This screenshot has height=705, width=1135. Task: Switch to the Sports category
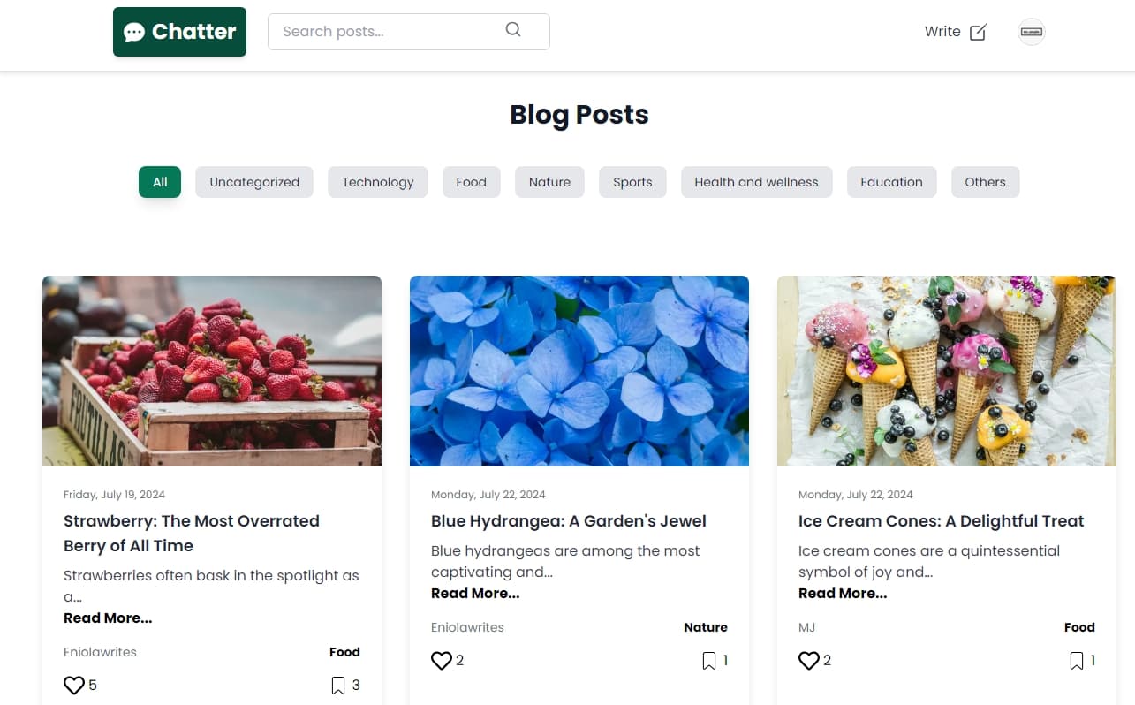(632, 182)
